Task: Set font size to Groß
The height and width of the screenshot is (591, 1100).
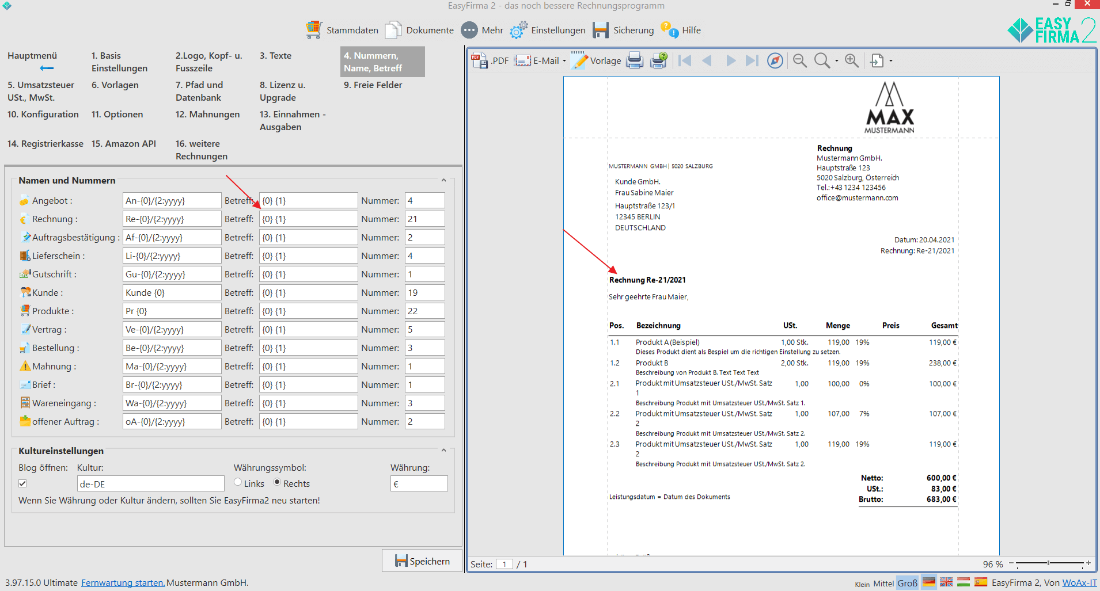Action: click(x=908, y=583)
